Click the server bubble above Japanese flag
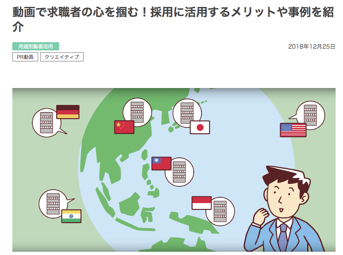 pos(187,113)
